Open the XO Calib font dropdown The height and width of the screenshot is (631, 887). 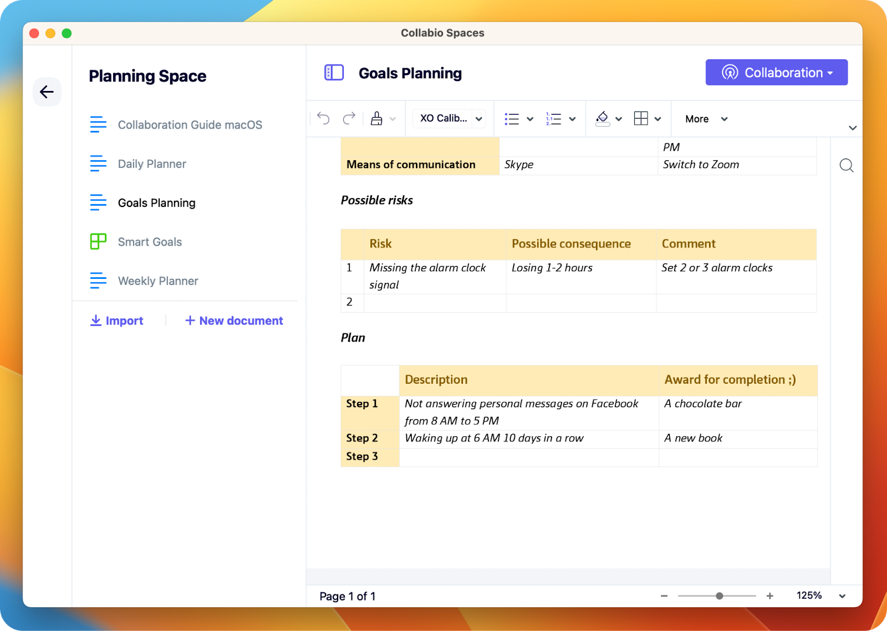pos(450,119)
